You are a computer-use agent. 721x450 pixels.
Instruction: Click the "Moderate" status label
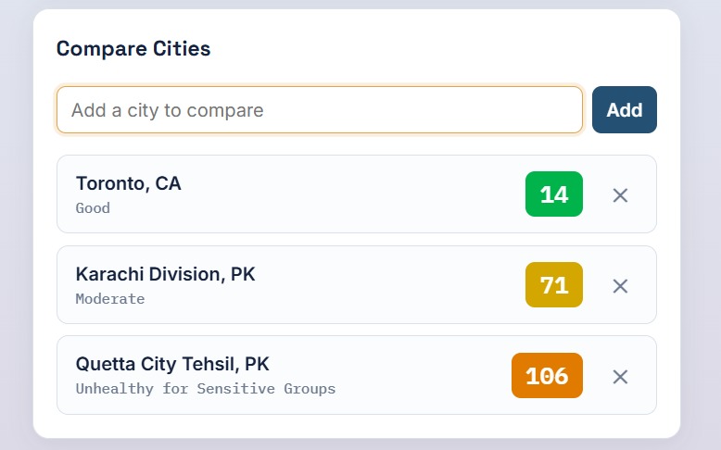coord(110,299)
